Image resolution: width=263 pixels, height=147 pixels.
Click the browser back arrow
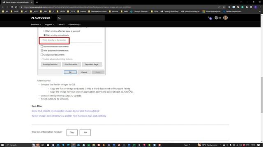coord(3,7)
